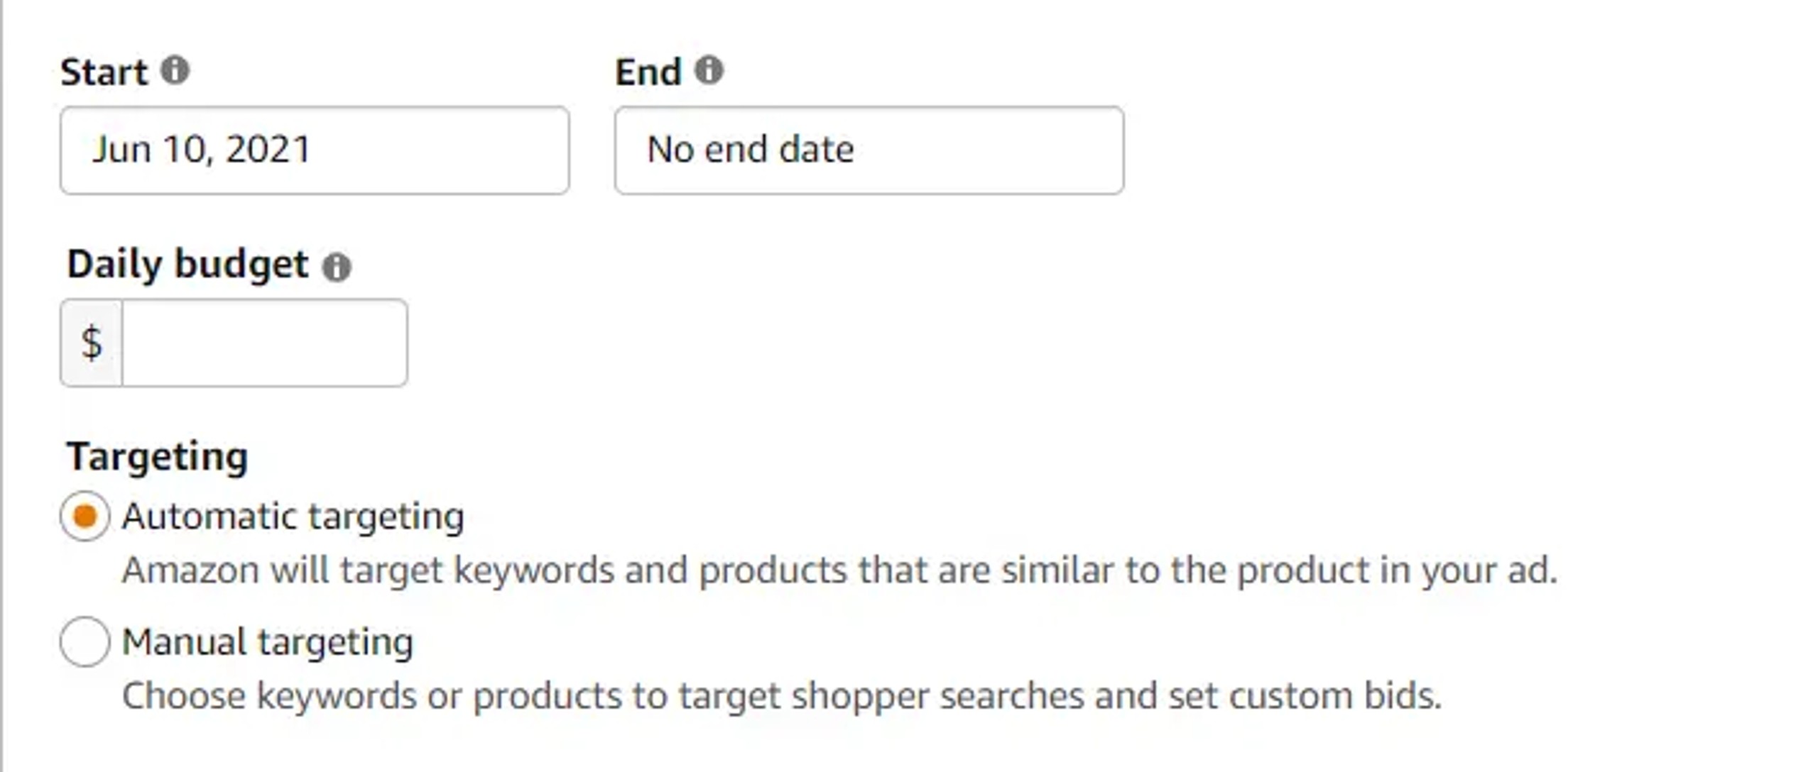This screenshot has width=1818, height=772.
Task: Focus the Daily budget amount input
Action: [265, 343]
